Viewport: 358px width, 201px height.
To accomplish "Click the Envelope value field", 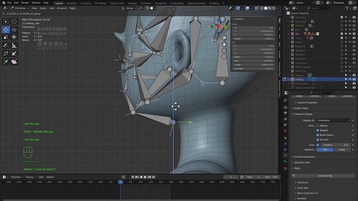I will (x=253, y=69).
